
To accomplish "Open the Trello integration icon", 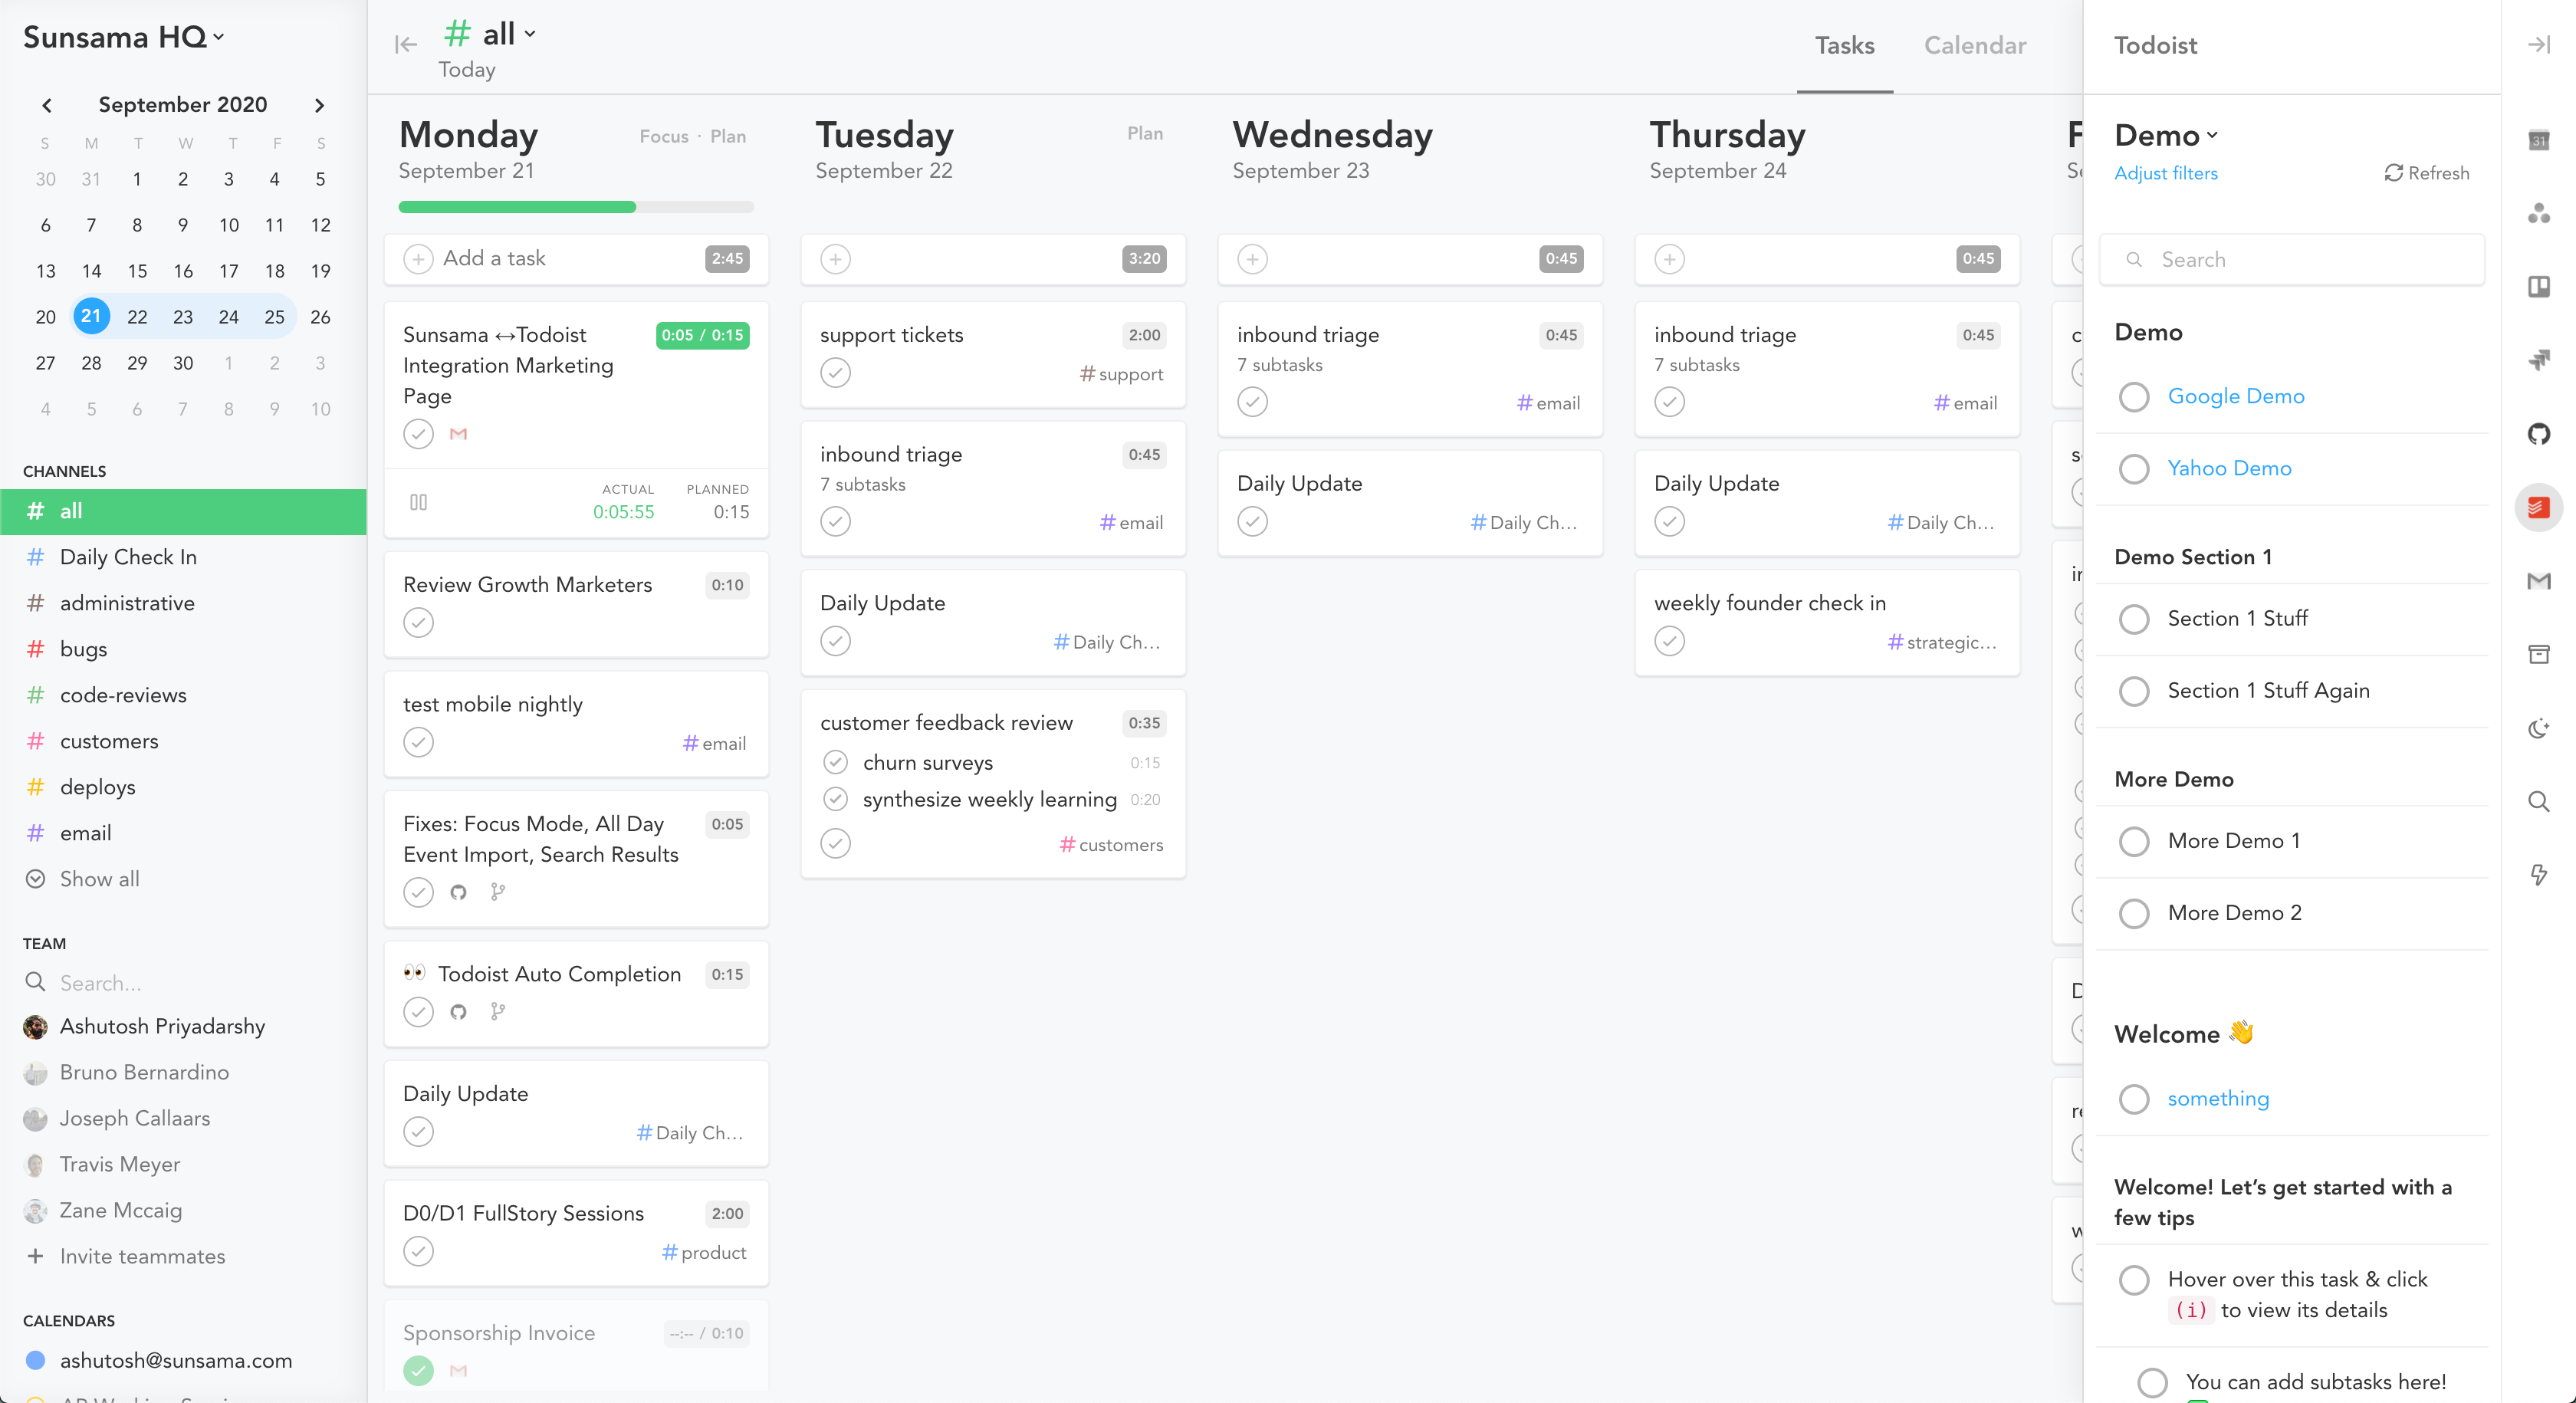I will [x=2538, y=287].
